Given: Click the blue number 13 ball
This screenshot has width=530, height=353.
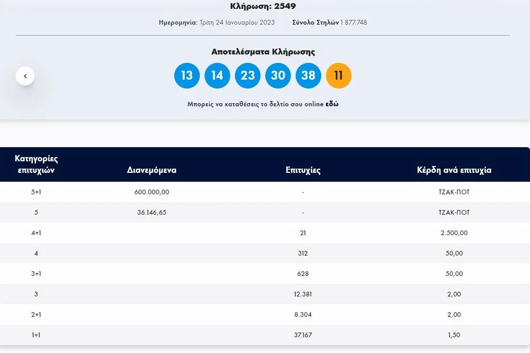Looking at the screenshot, I should pyautogui.click(x=187, y=75).
